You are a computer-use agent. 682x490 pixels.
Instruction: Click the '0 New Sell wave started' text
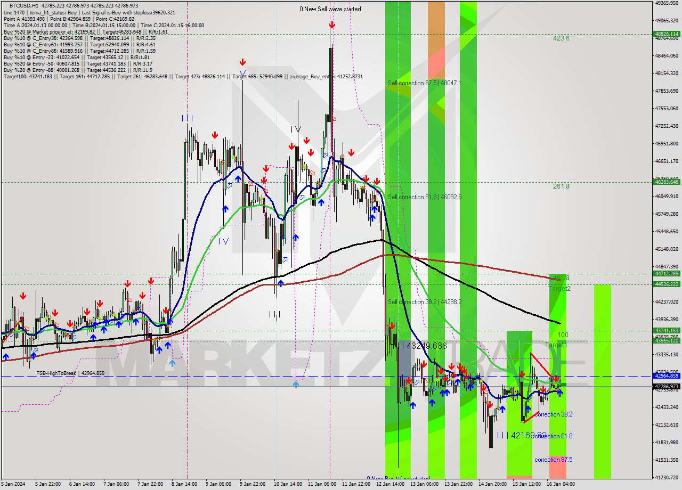[x=330, y=9]
